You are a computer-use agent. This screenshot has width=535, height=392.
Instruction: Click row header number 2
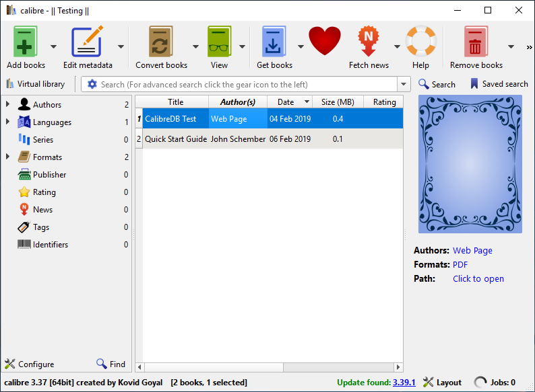pos(139,139)
